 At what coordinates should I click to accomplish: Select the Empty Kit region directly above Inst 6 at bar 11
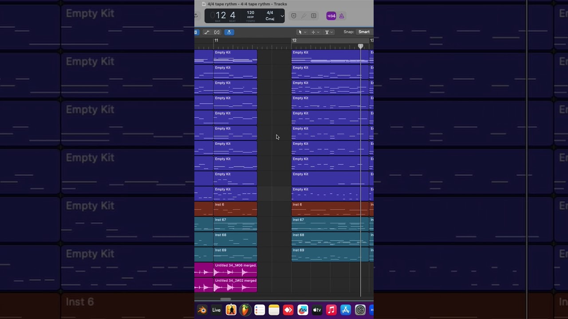235,194
